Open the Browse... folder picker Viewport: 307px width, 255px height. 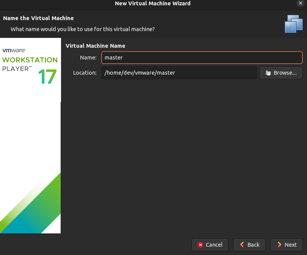point(281,73)
